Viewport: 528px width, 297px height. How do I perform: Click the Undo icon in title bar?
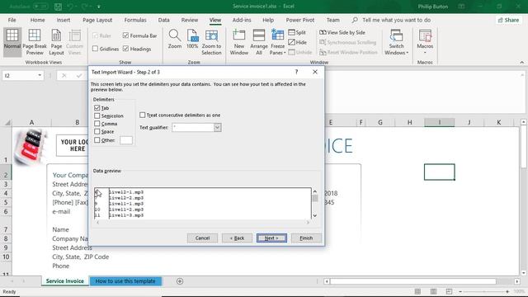tap(70, 7)
